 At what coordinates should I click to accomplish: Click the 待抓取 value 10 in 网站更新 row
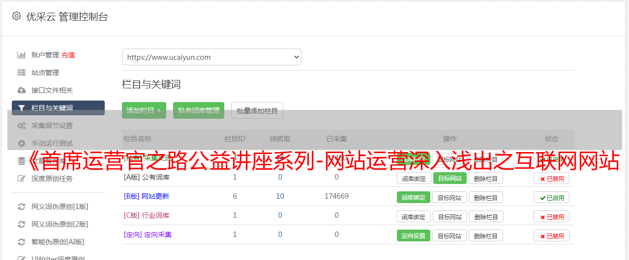pyautogui.click(x=280, y=196)
